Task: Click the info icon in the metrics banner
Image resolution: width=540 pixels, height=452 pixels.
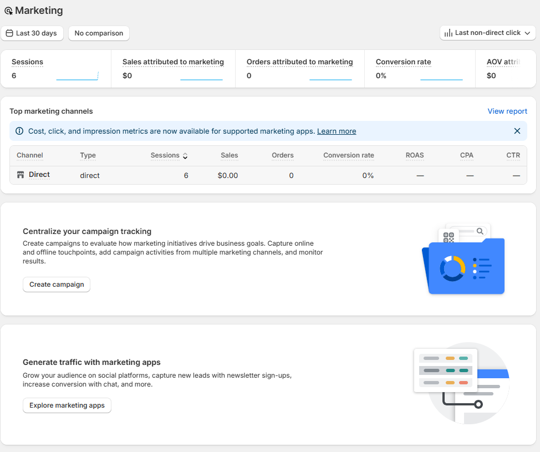Action: tap(19, 131)
